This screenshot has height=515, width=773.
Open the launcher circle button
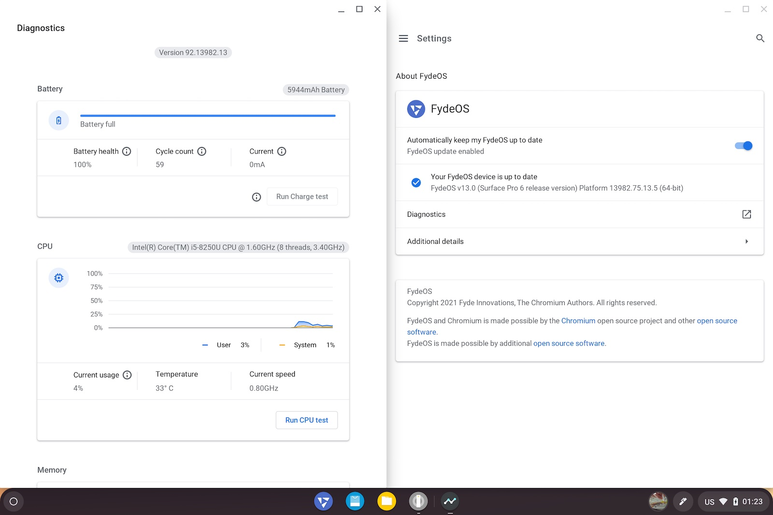[14, 501]
